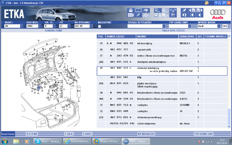Screen dimensions: 232x145
Task: Click highlighted position 29 in the diagram
Action: click(39, 88)
